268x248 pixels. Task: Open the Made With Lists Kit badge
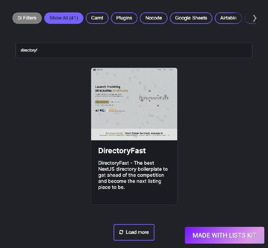tap(224, 235)
